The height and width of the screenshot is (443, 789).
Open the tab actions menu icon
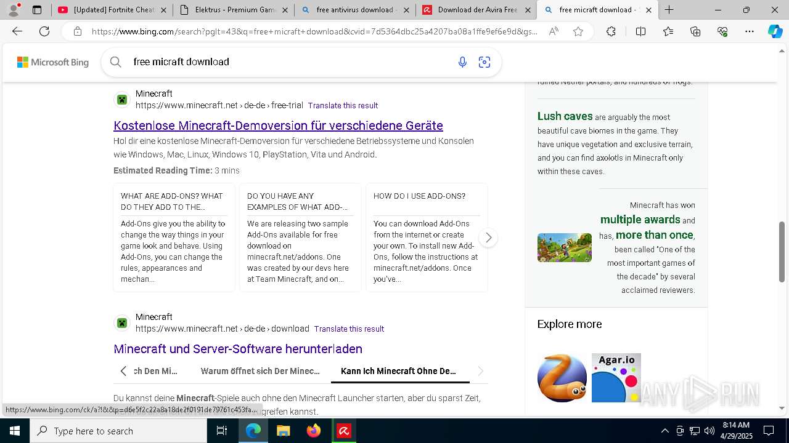pyautogui.click(x=37, y=10)
